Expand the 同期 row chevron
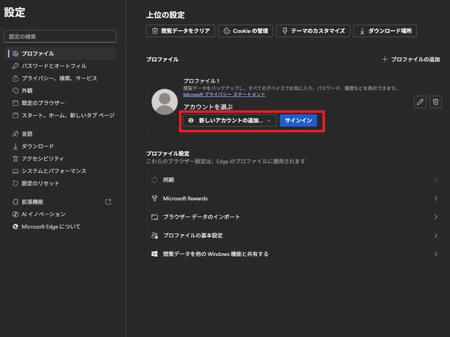 (436, 180)
